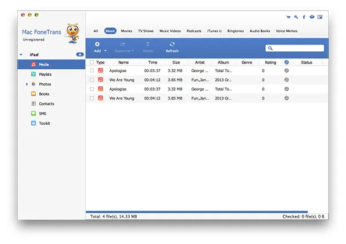This screenshot has height=244, width=346.
Task: Switch to the Voice Memos tab
Action: pos(287,31)
